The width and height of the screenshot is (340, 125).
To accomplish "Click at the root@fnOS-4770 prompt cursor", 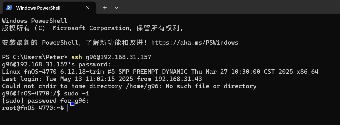I will click(68, 108).
